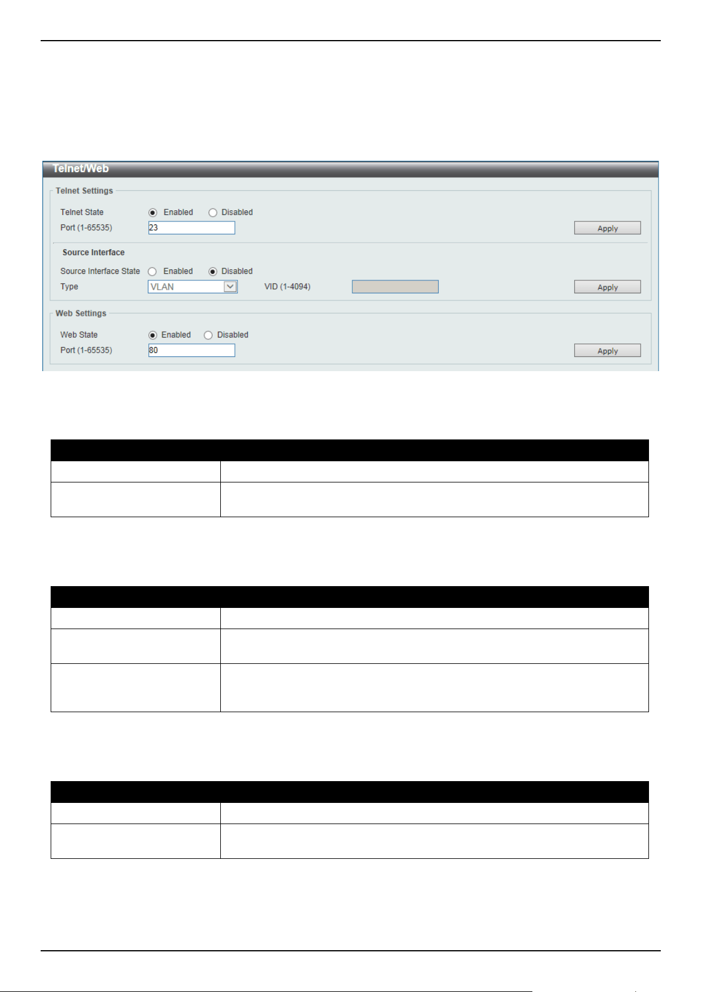
Task: Select Disabled for Web State
Action: pos(208,335)
